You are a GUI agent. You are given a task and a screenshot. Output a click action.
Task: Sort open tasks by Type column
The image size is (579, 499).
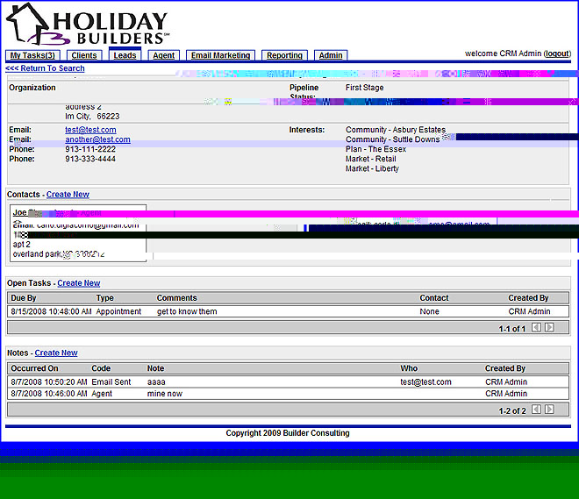point(105,298)
